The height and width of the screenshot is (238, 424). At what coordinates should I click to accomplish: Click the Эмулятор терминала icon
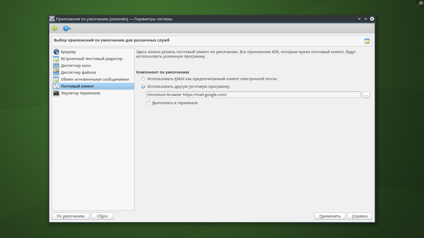[x=56, y=93]
